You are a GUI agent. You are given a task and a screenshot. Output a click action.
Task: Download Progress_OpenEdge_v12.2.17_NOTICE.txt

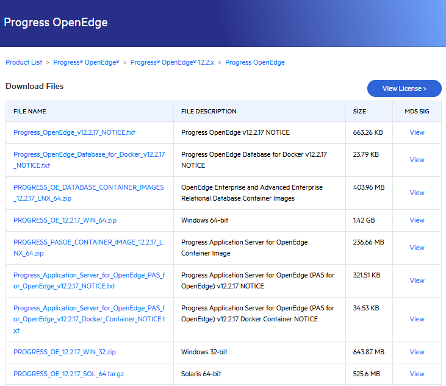[74, 132]
